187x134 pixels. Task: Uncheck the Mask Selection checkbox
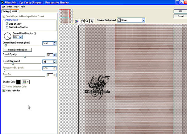[4, 91]
